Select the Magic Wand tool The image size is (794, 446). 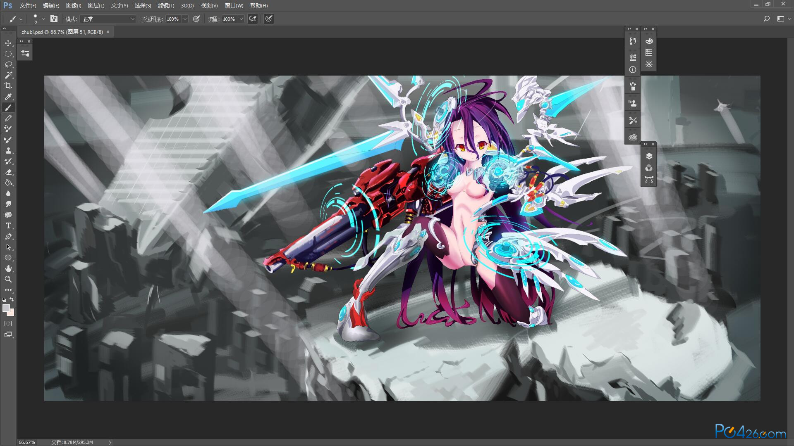click(x=8, y=75)
